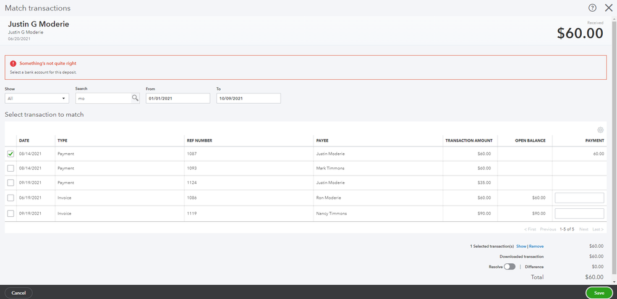Go to First page link
This screenshot has width=617, height=299.
pos(530,229)
